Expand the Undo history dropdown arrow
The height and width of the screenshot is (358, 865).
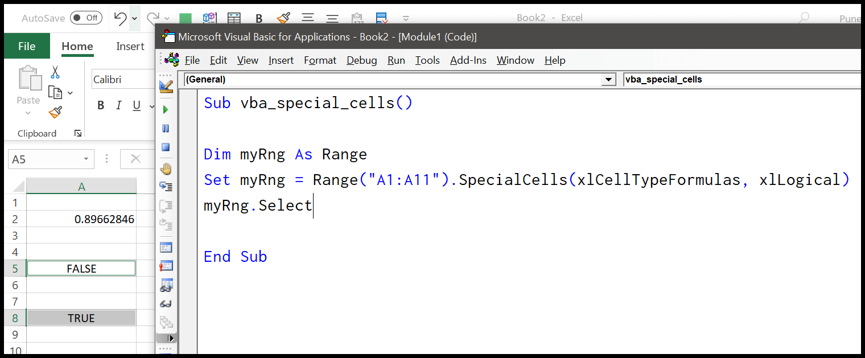pyautogui.click(x=135, y=18)
